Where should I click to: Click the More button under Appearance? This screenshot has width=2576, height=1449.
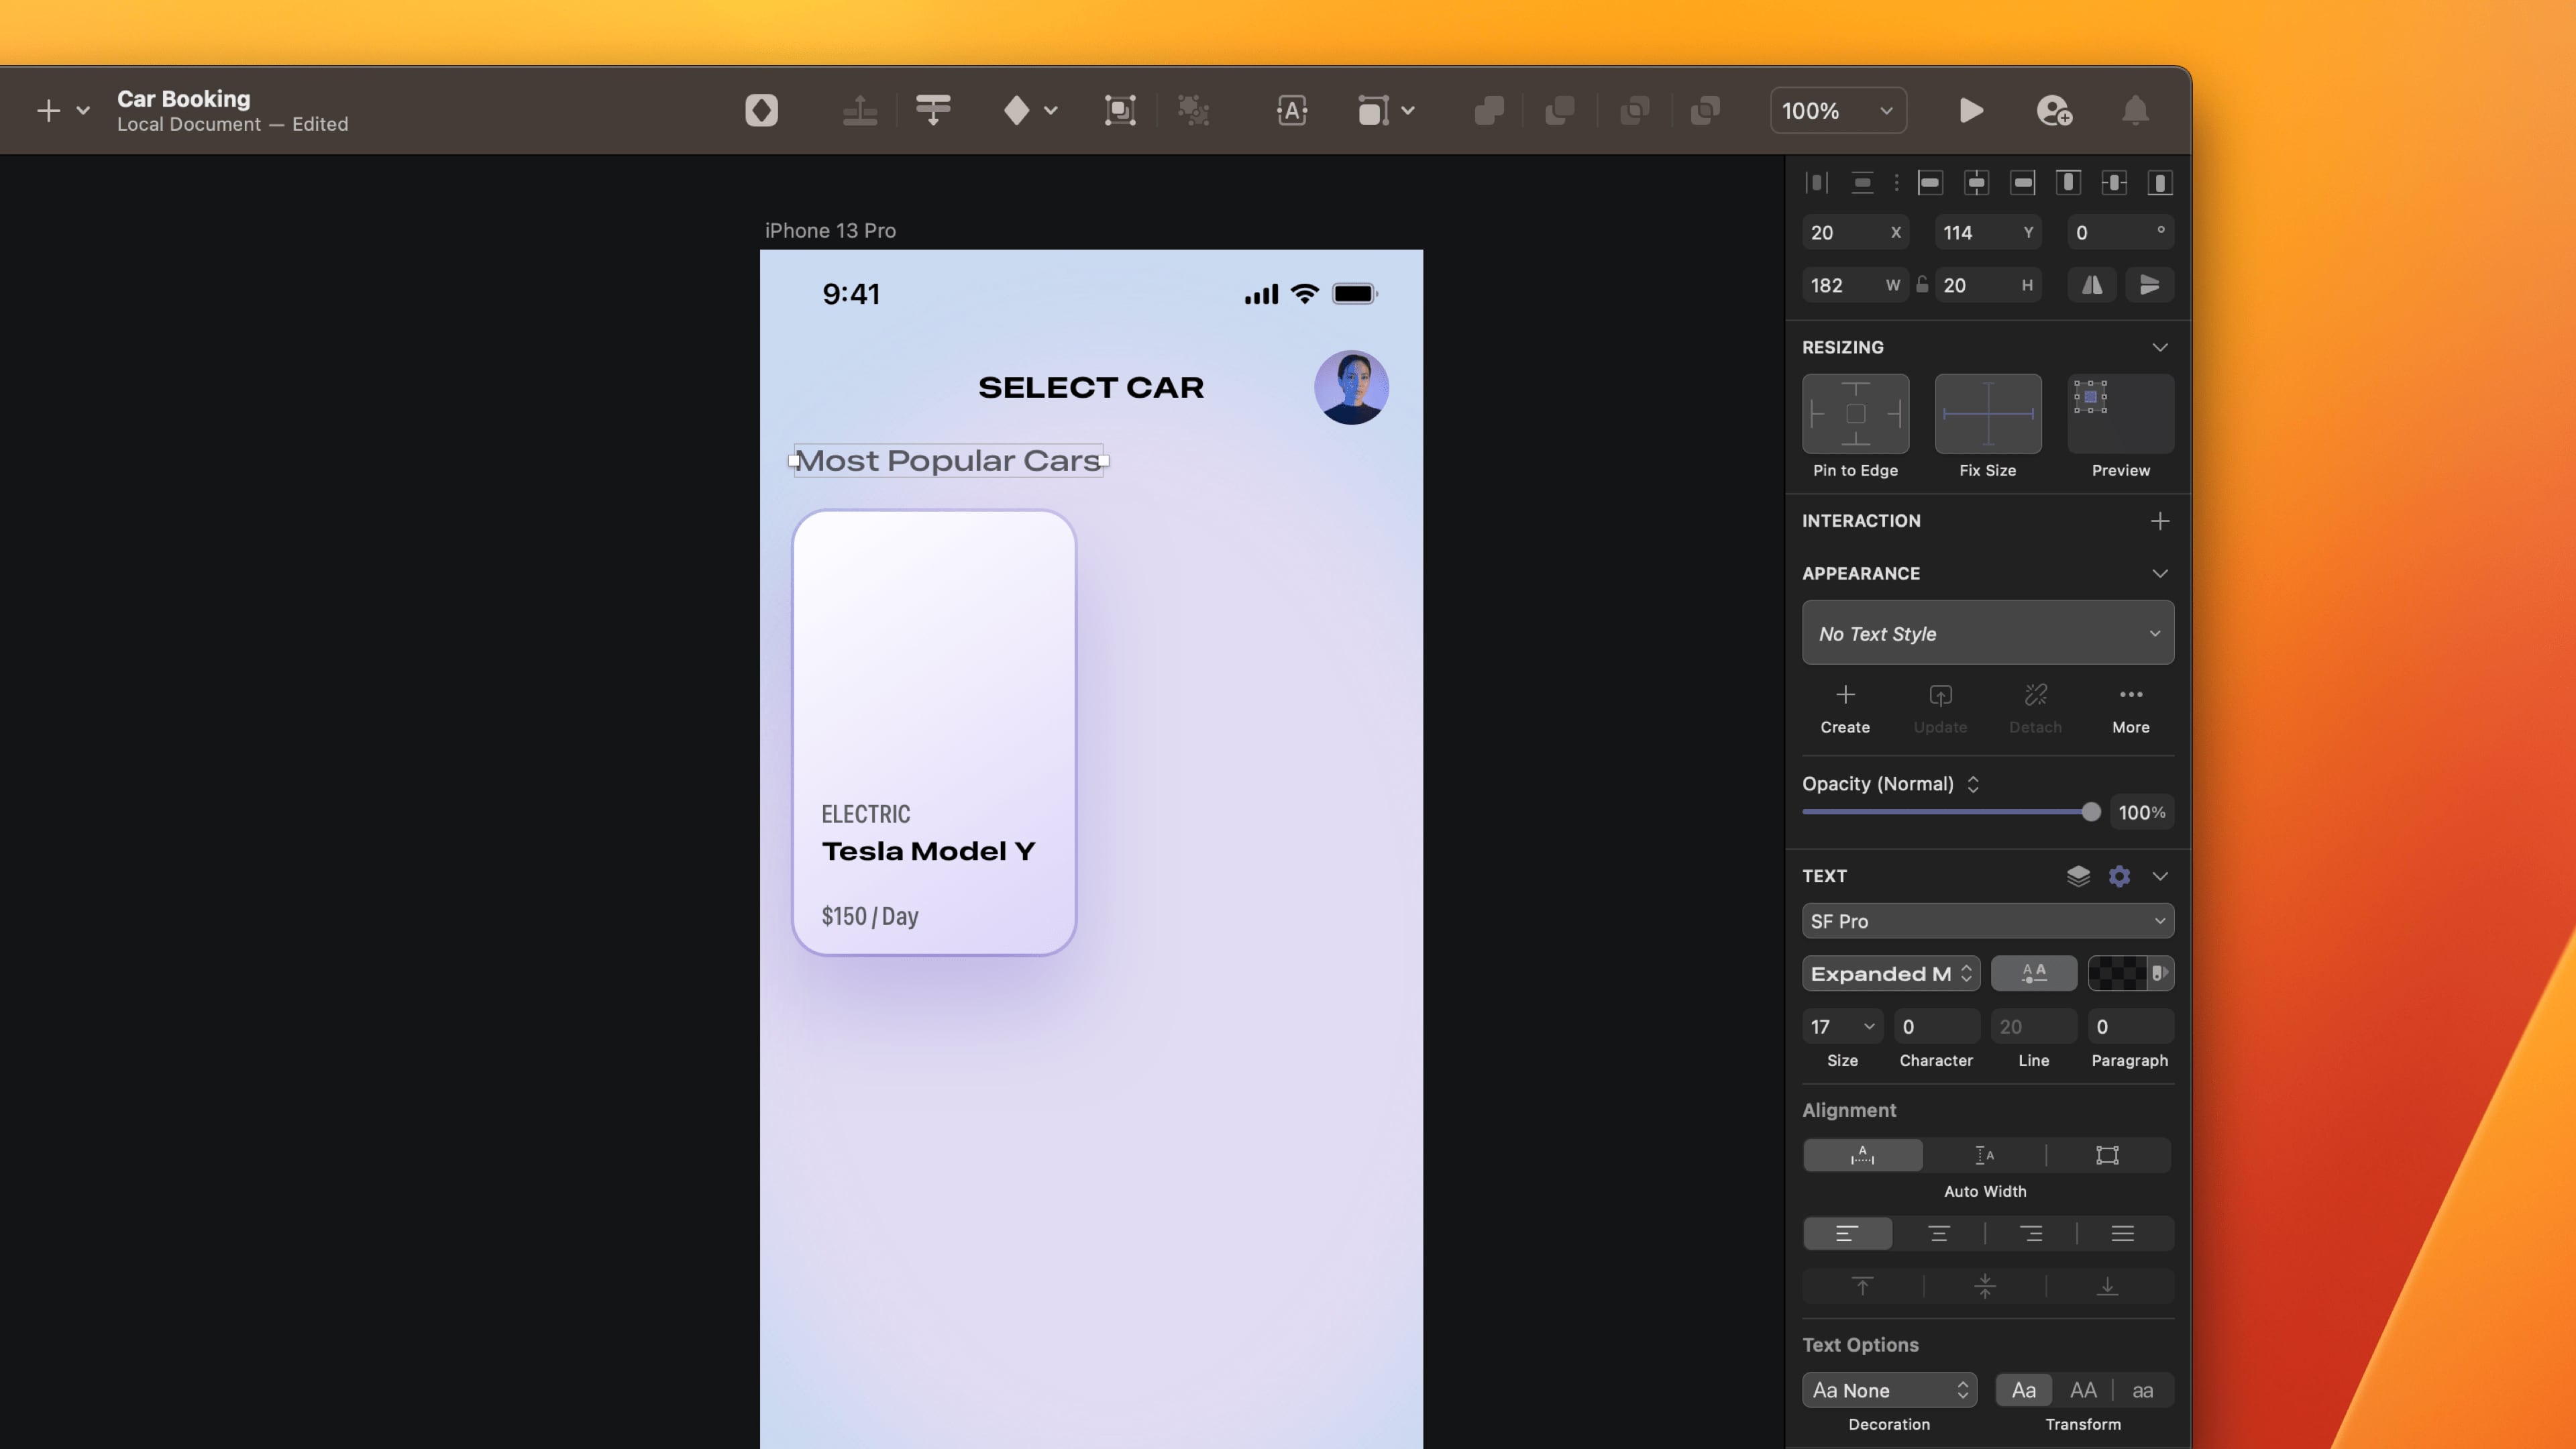coord(2131,708)
